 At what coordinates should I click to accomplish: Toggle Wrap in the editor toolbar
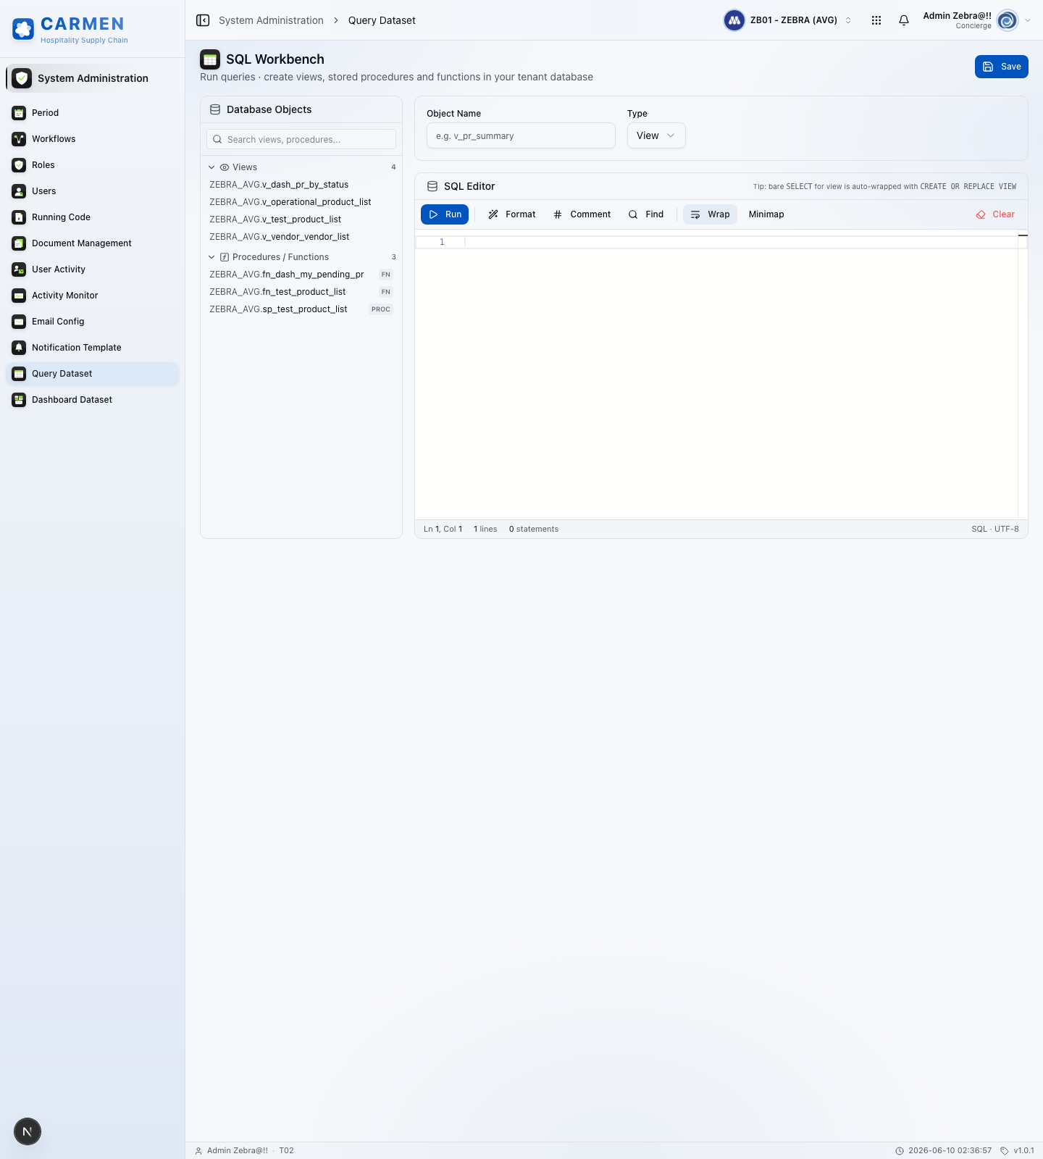click(710, 214)
